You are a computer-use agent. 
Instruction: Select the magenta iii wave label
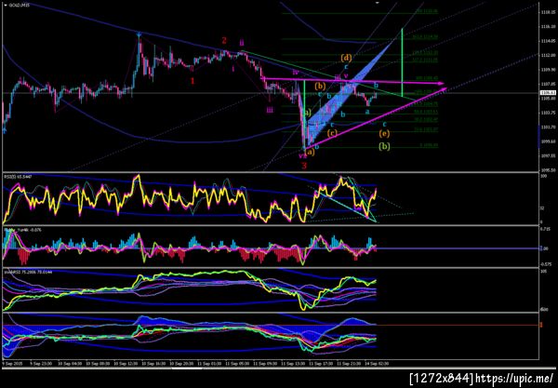coord(270,110)
